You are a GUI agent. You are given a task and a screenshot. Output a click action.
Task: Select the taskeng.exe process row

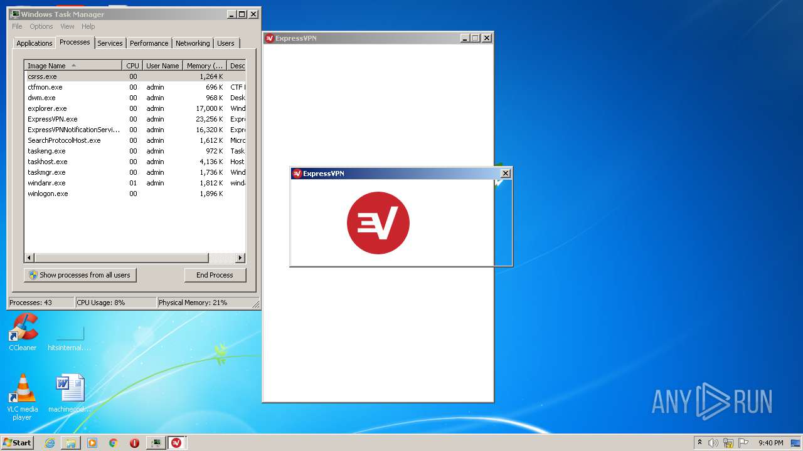135,151
